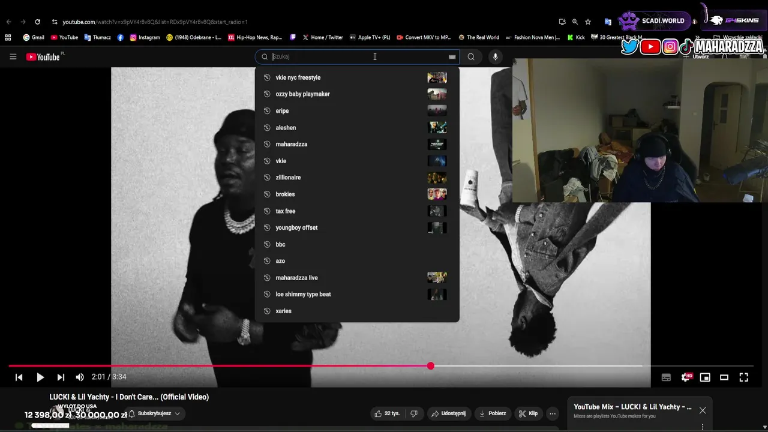Choose the 'zillionaire' search suggestion
This screenshot has width=768, height=432.
357,178
